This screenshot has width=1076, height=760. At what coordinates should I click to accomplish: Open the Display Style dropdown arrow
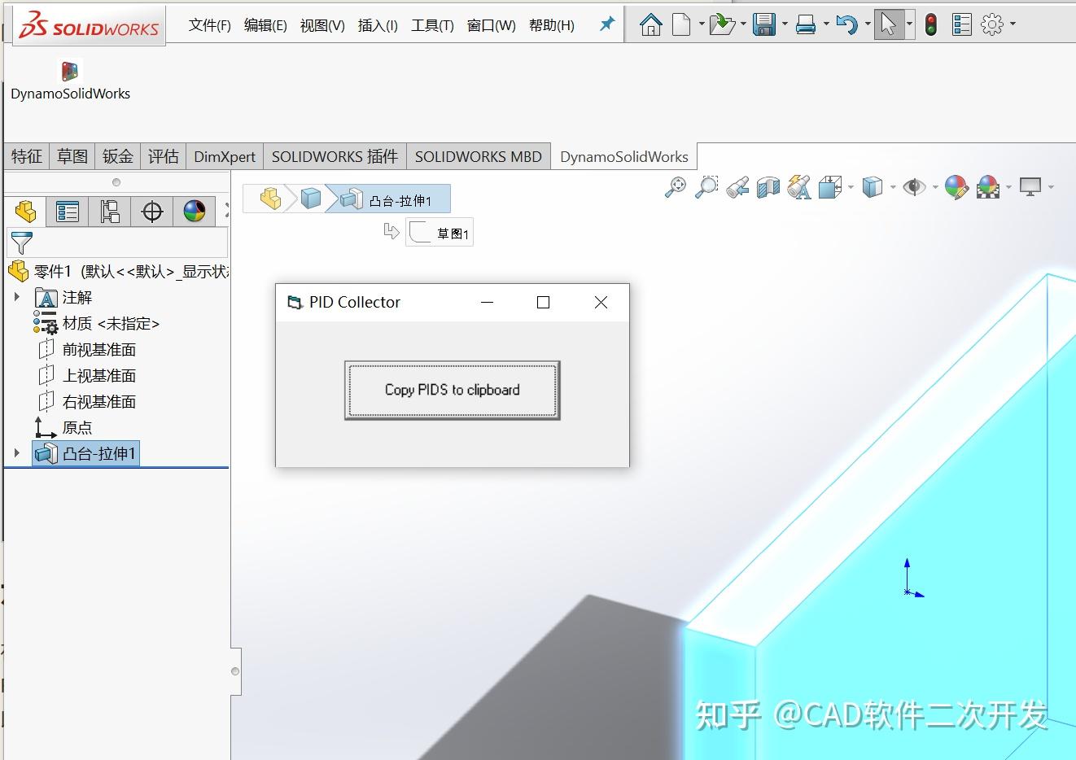pyautogui.click(x=892, y=186)
